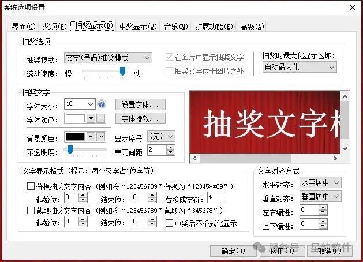The height and width of the screenshot is (262, 363).
Task: Open font color picker ellipsis button
Action: (100, 118)
